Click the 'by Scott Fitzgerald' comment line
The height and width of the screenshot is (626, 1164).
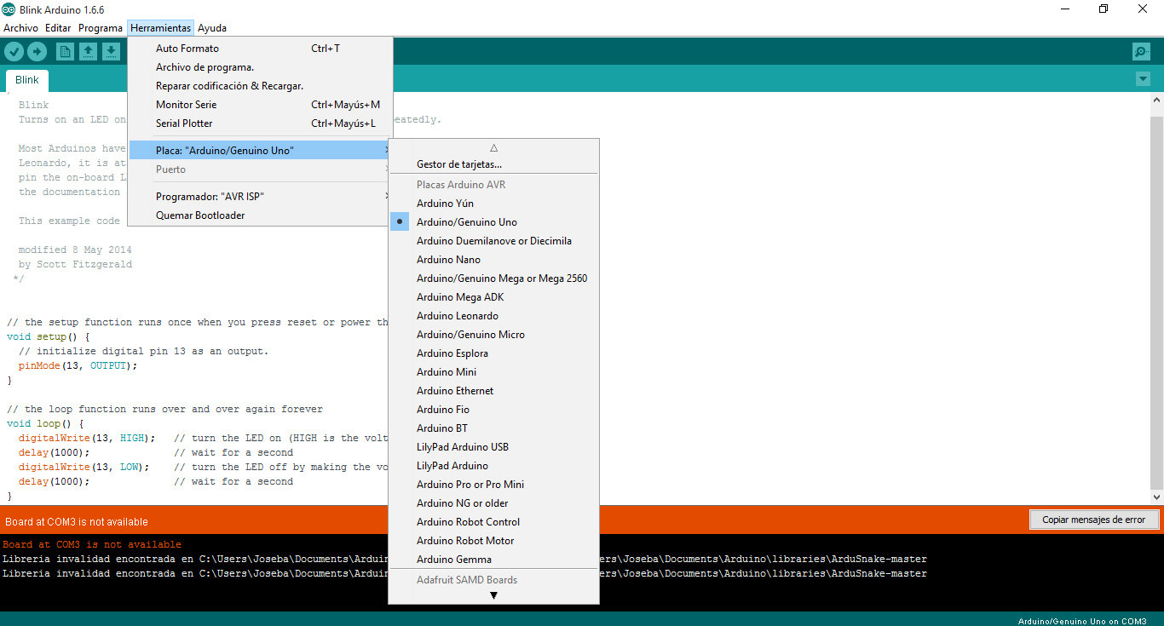[75, 264]
